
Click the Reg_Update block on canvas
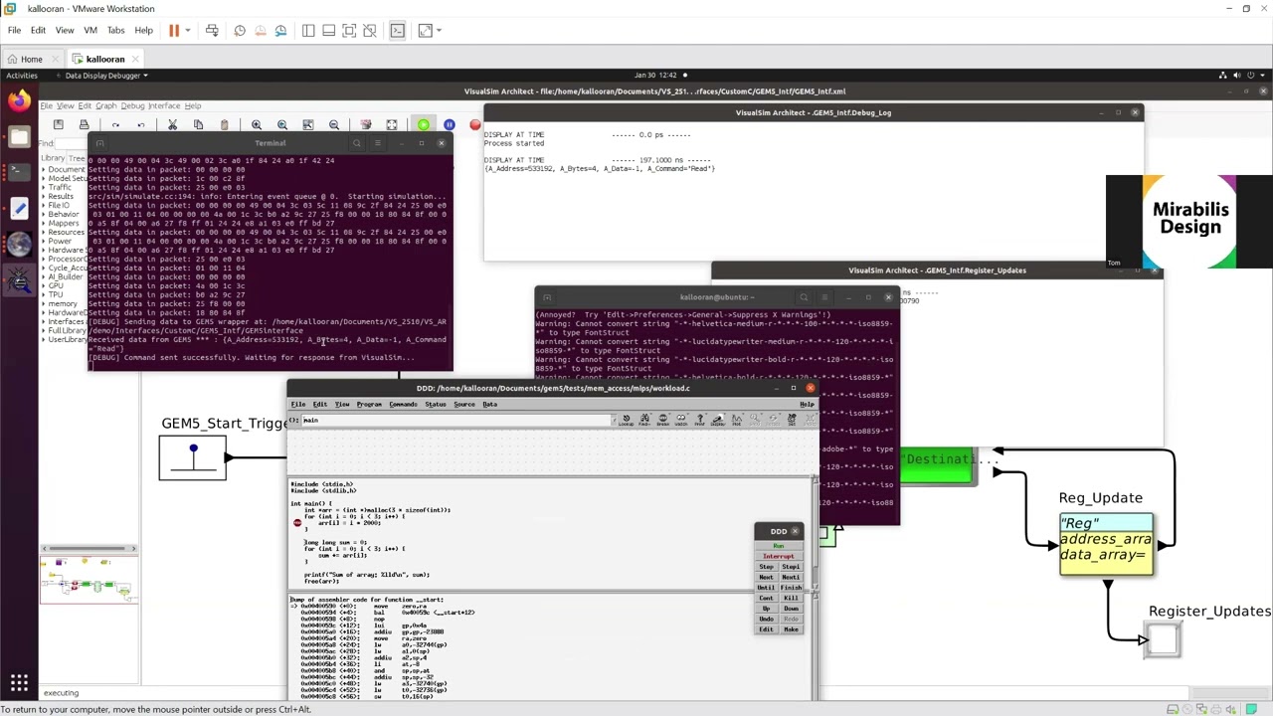[1107, 544]
